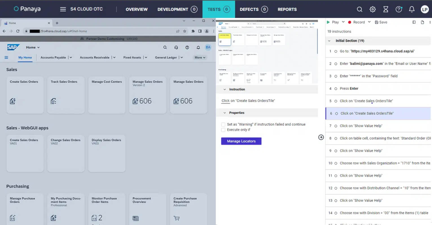The width and height of the screenshot is (432, 225).
Task: Click the hourglass icon in Panaya header
Action: 386,9
